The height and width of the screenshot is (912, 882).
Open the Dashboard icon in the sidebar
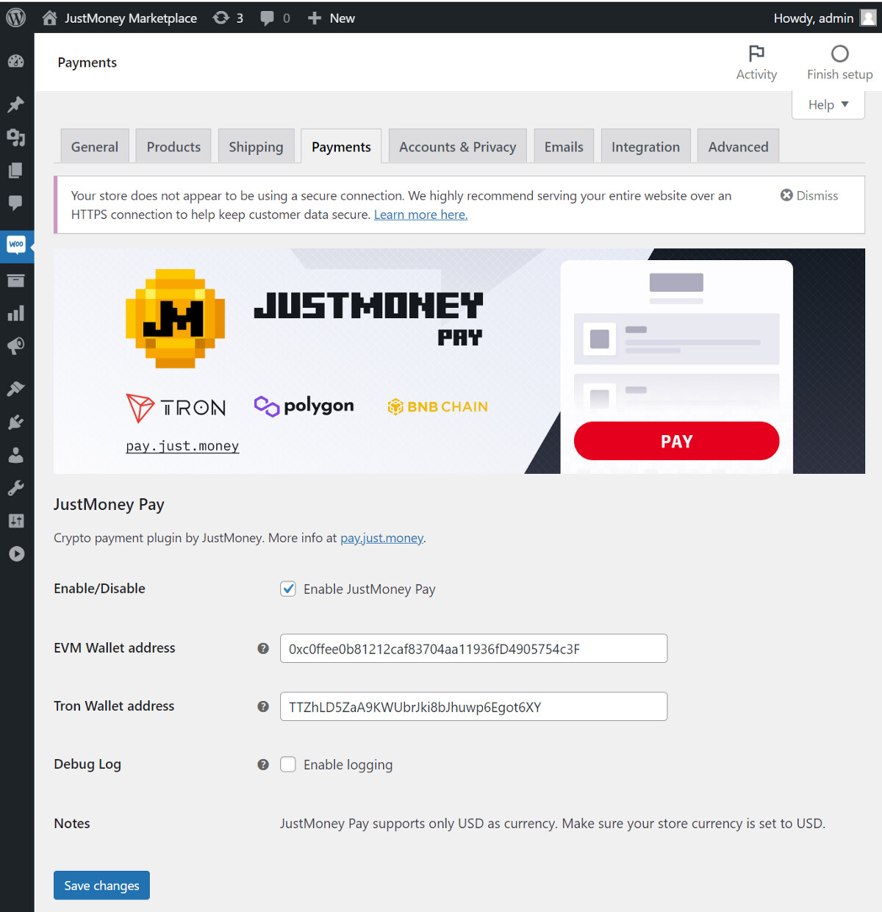click(x=16, y=62)
